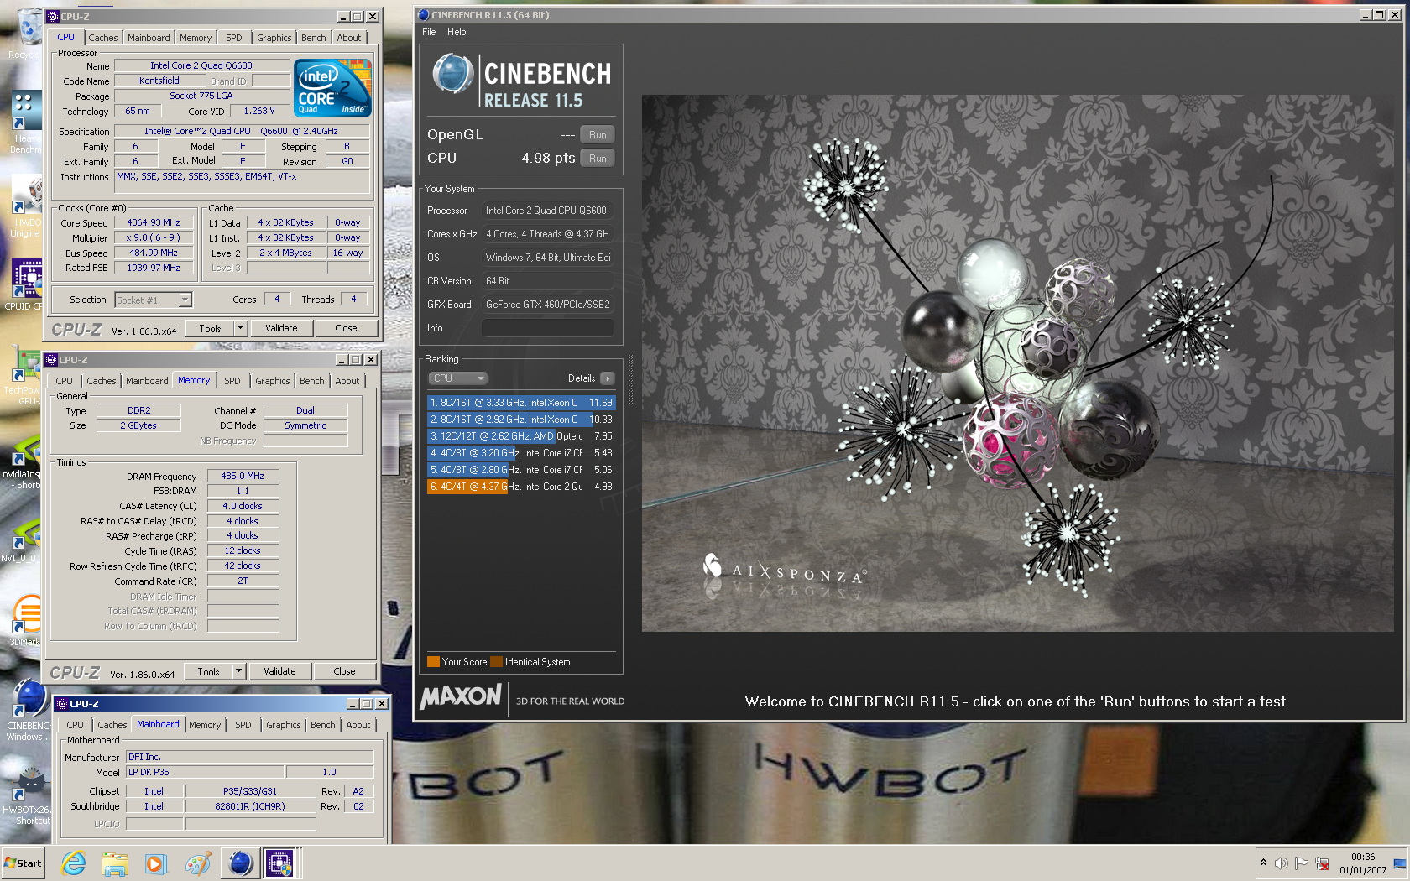The height and width of the screenshot is (881, 1410).
Task: Select ranking row 3 AMD Opteron 12C/12T
Action: click(x=521, y=436)
